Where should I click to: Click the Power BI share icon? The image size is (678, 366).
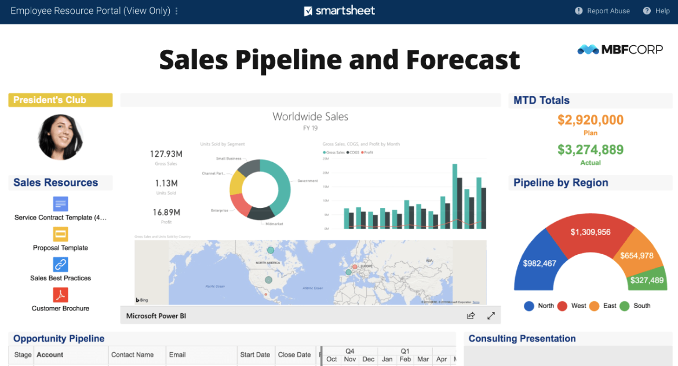(471, 316)
